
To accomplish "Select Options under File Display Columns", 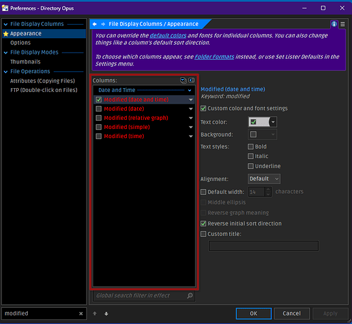I will tap(21, 43).
